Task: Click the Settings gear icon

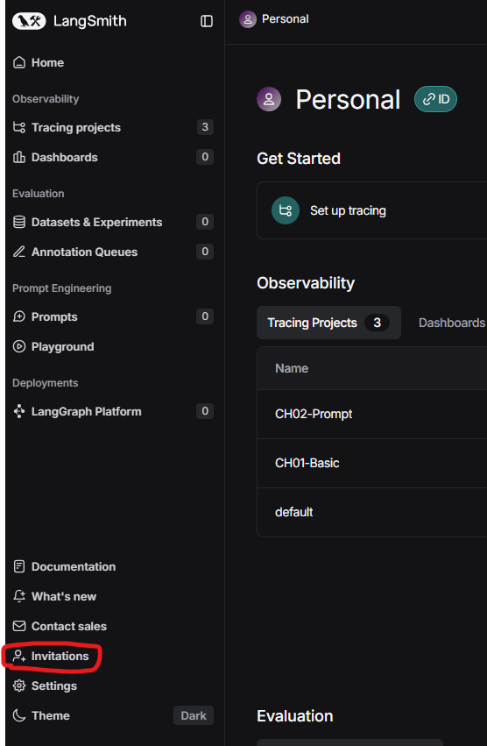Action: pyautogui.click(x=19, y=686)
